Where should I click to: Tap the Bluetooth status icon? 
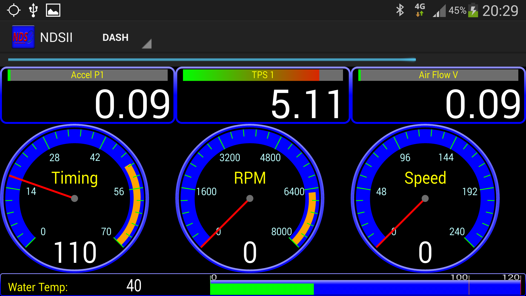pos(400,10)
